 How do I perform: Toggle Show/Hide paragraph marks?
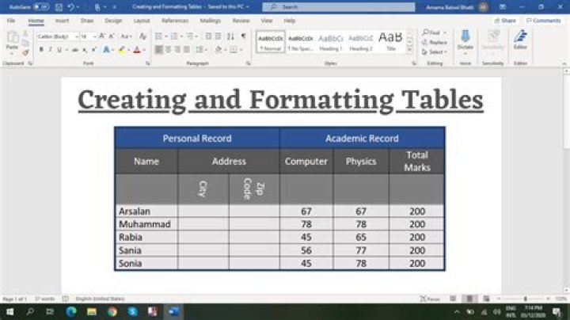[x=243, y=36]
